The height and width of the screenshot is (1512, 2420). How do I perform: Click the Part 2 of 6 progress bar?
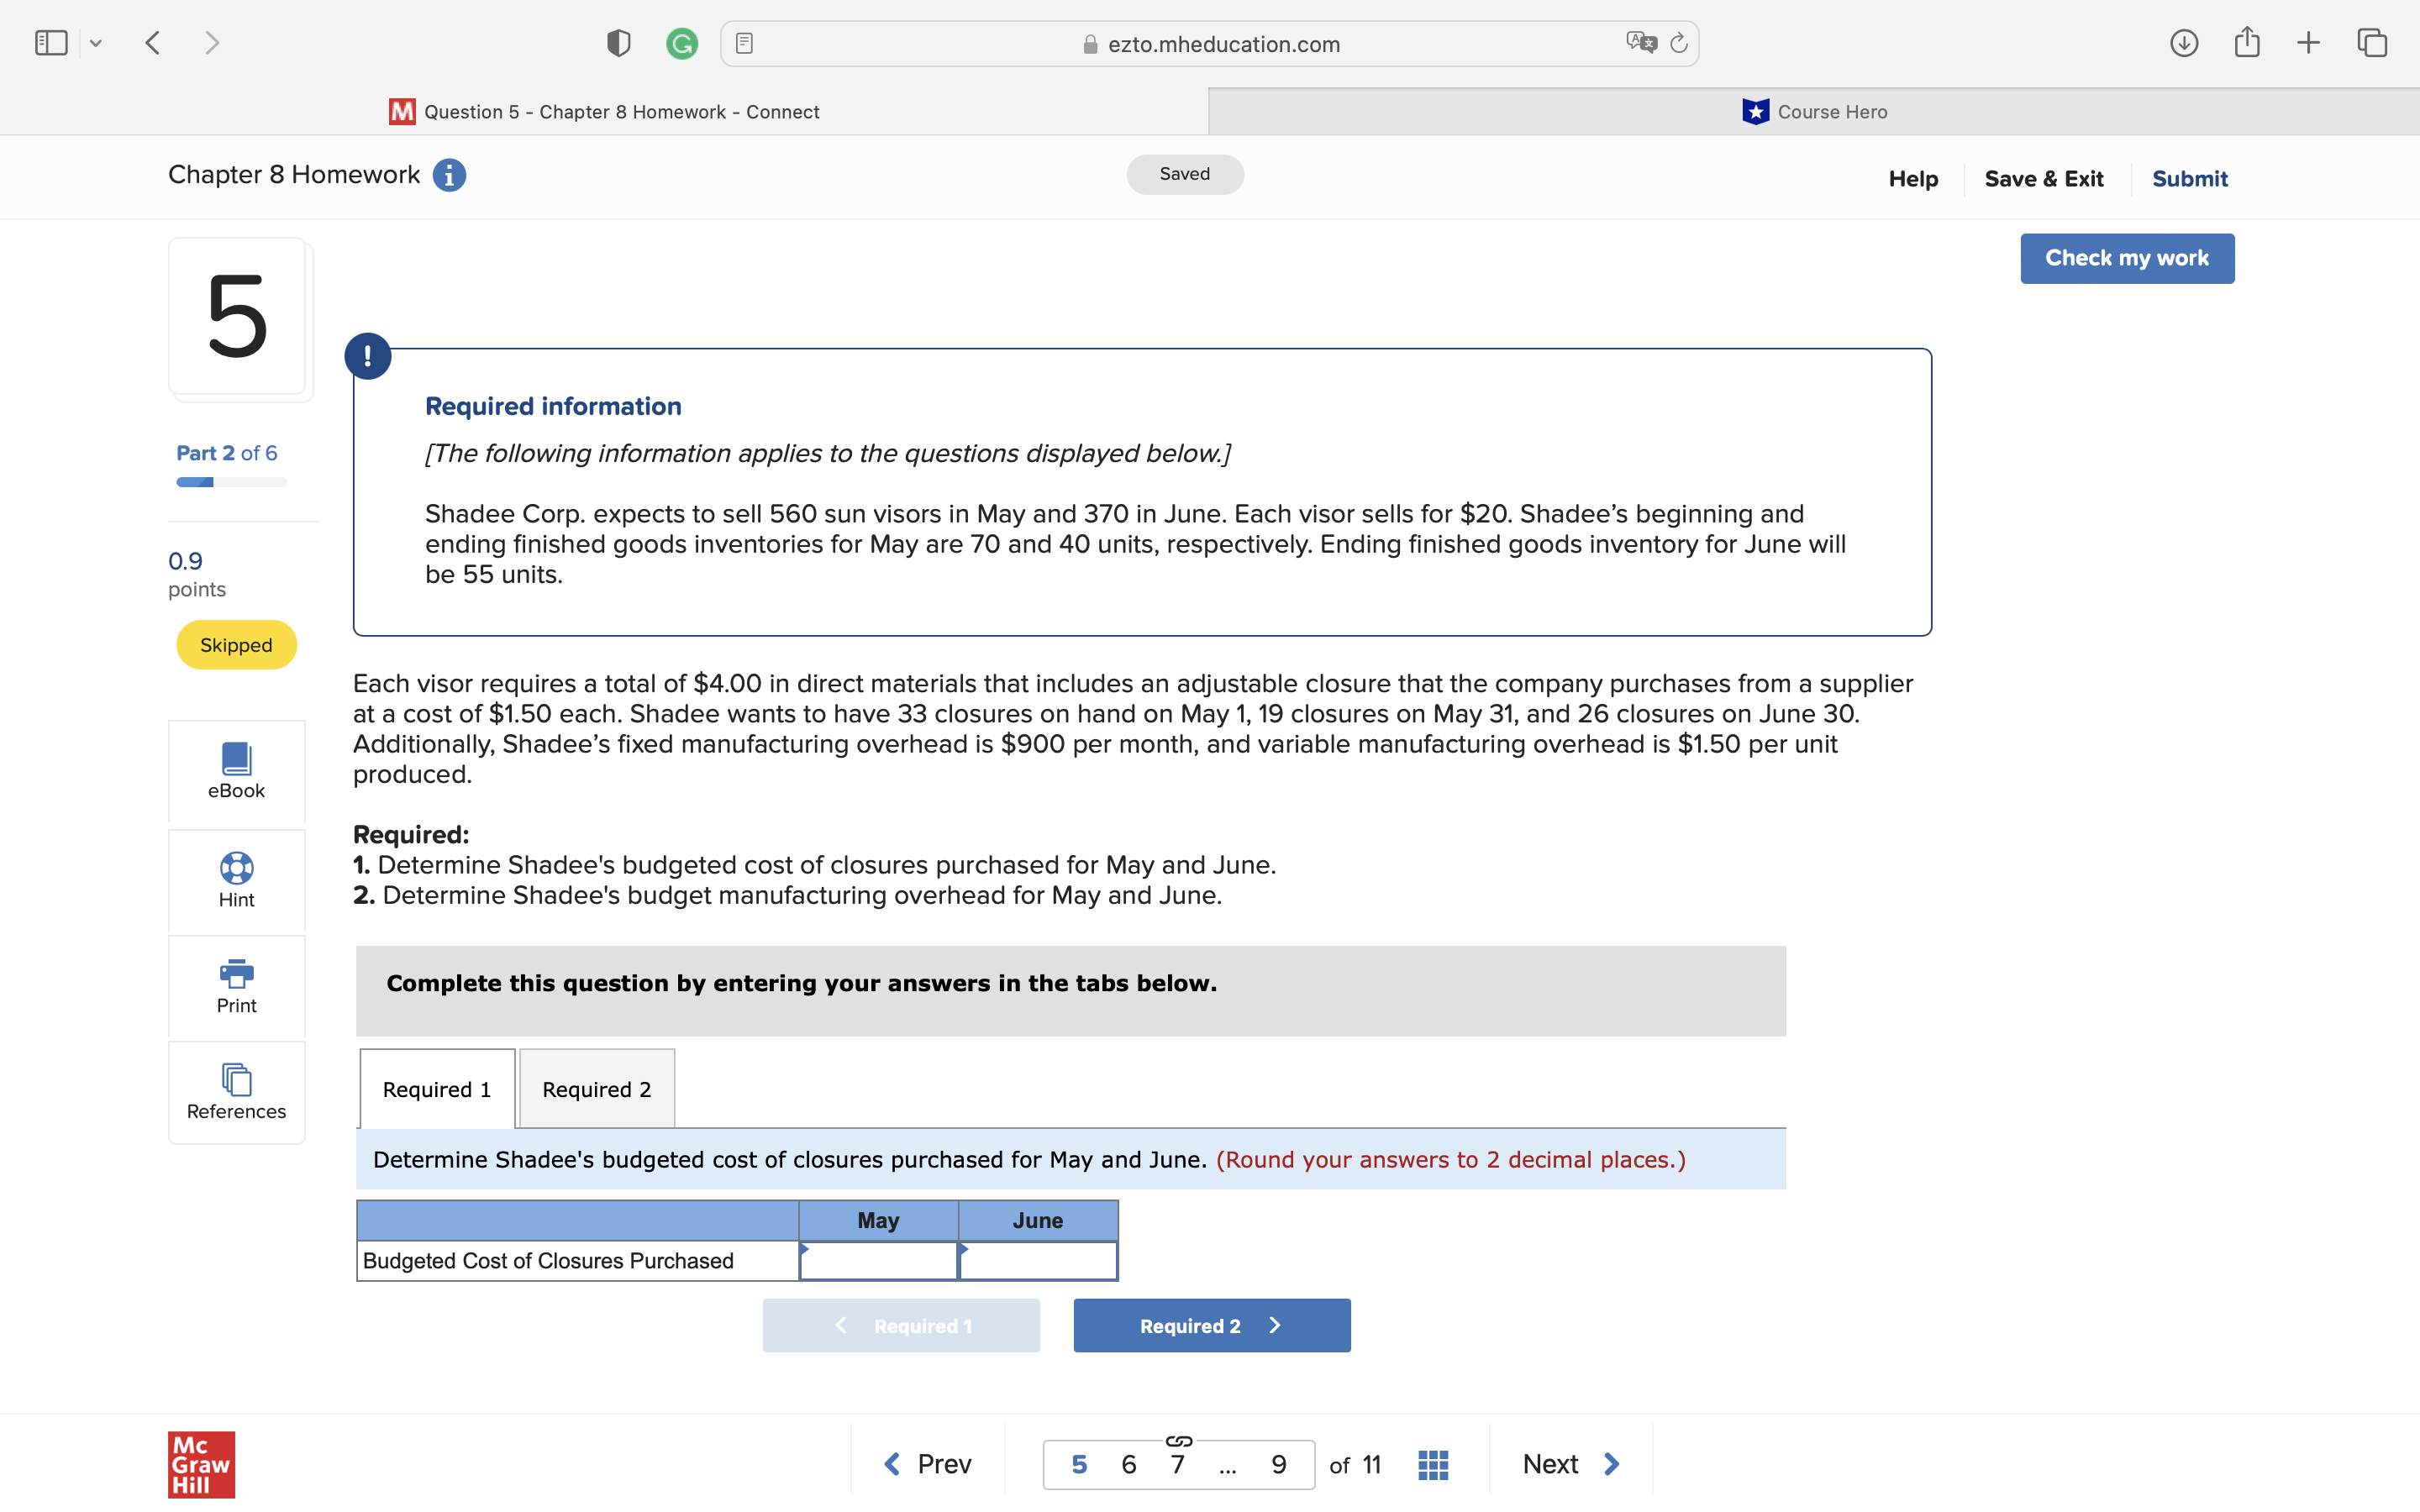click(230, 481)
